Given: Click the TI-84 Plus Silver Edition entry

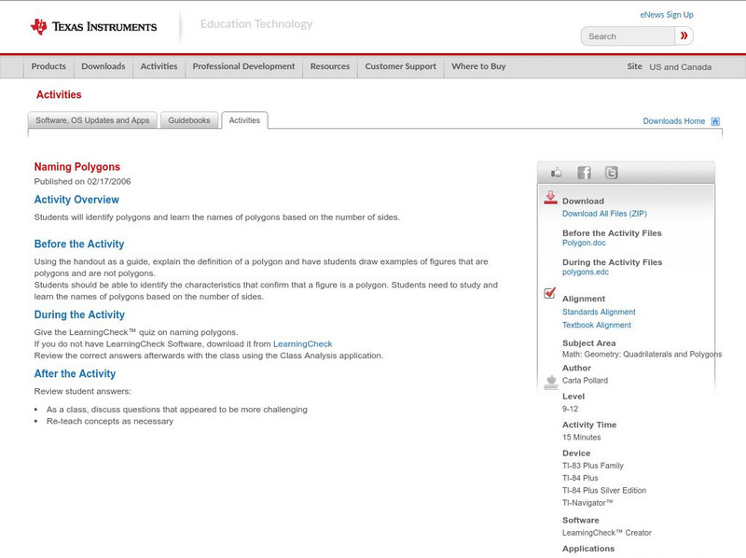Looking at the screenshot, I should (604, 491).
